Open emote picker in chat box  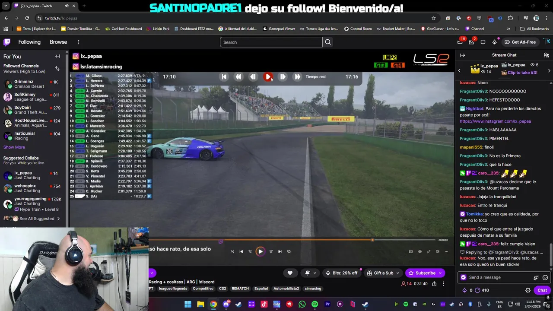(x=545, y=277)
